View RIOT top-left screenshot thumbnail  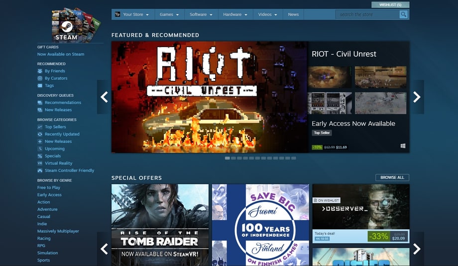click(330, 77)
